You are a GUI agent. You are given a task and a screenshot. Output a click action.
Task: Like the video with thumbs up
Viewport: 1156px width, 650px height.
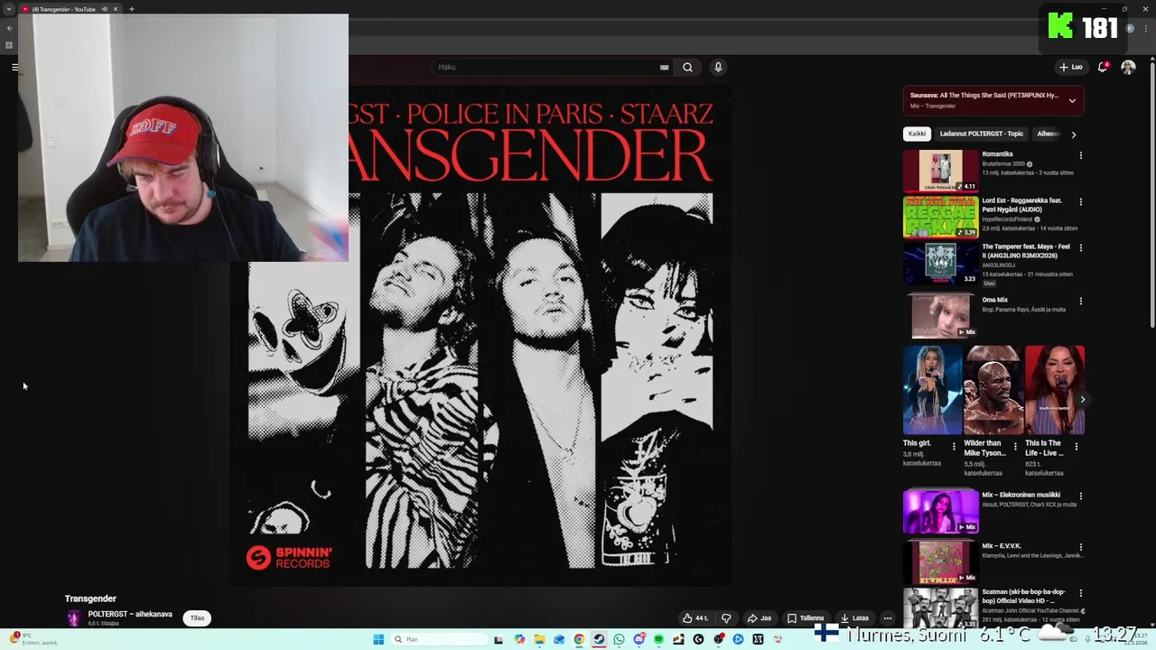695,618
